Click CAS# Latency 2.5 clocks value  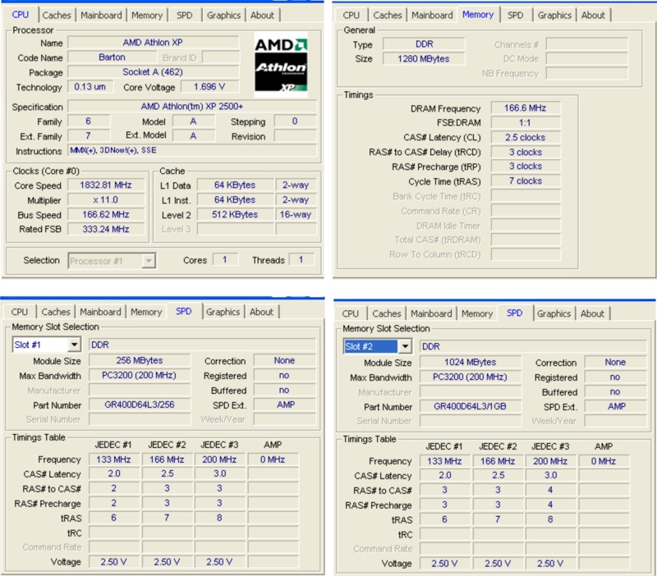coord(526,137)
